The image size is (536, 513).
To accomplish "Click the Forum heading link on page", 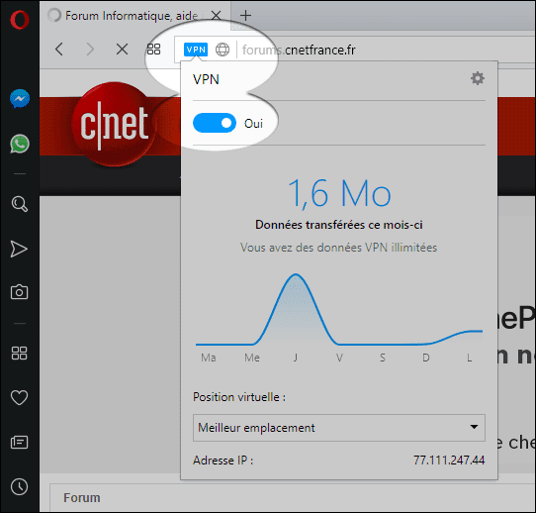I will pos(82,497).
